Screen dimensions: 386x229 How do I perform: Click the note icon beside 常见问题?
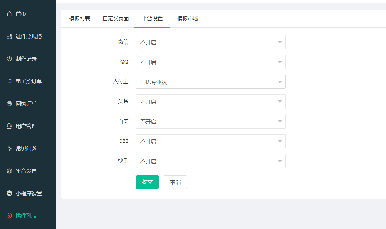pyautogui.click(x=9, y=148)
